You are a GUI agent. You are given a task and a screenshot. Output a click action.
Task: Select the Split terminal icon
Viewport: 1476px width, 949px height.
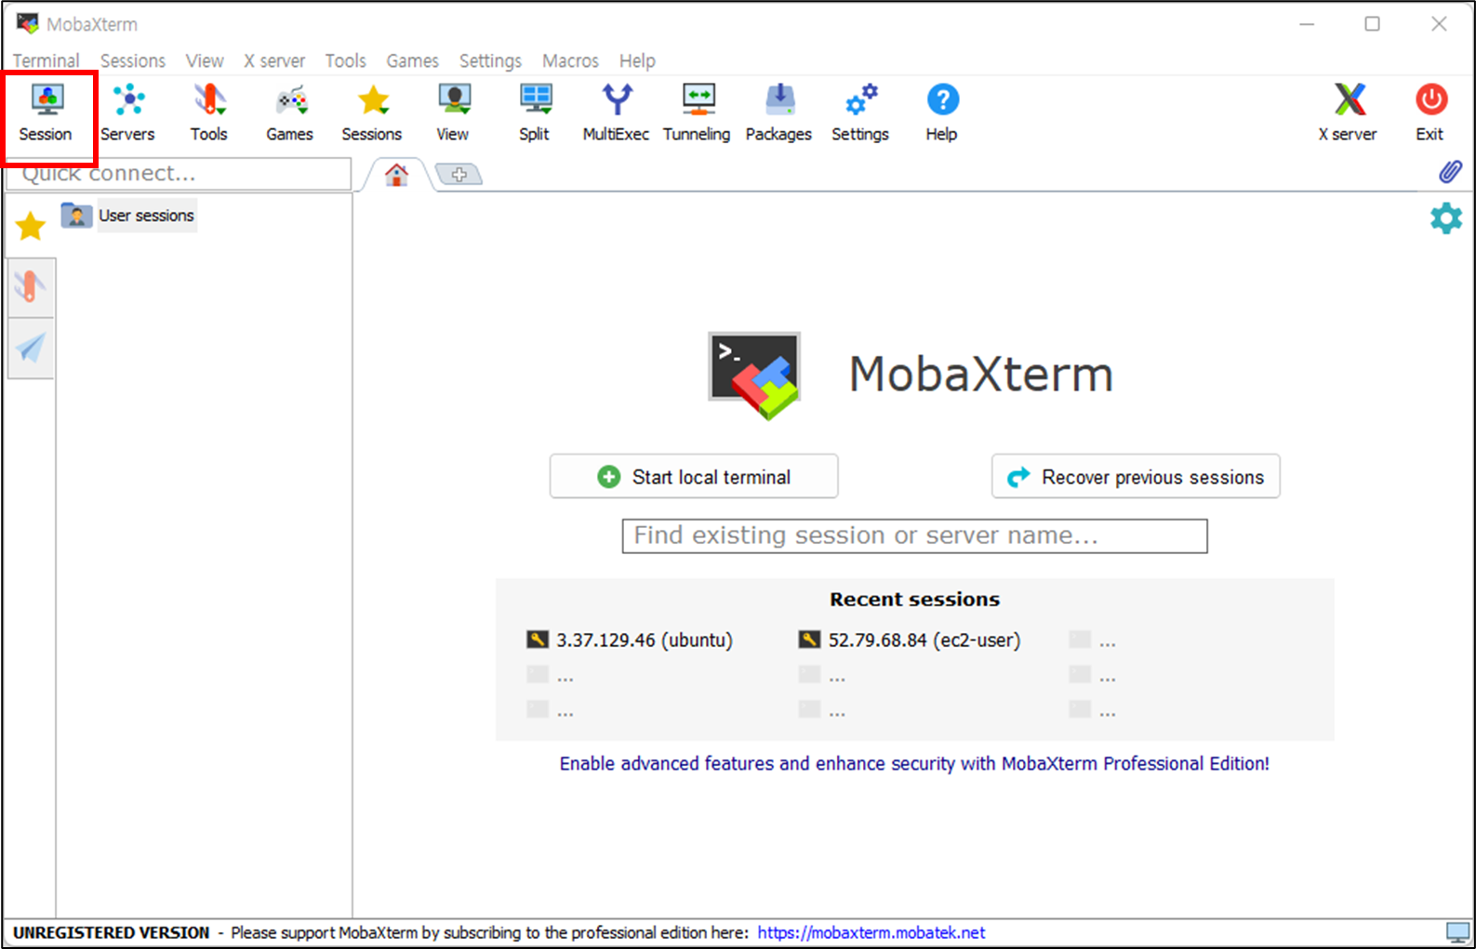[534, 113]
